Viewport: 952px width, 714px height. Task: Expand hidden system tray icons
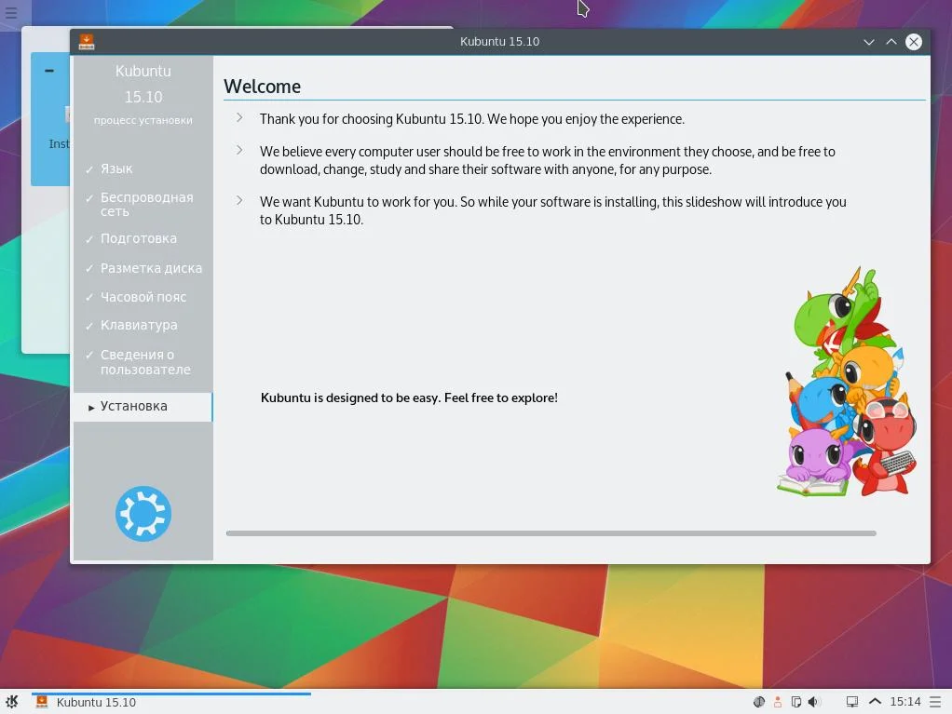click(x=875, y=701)
